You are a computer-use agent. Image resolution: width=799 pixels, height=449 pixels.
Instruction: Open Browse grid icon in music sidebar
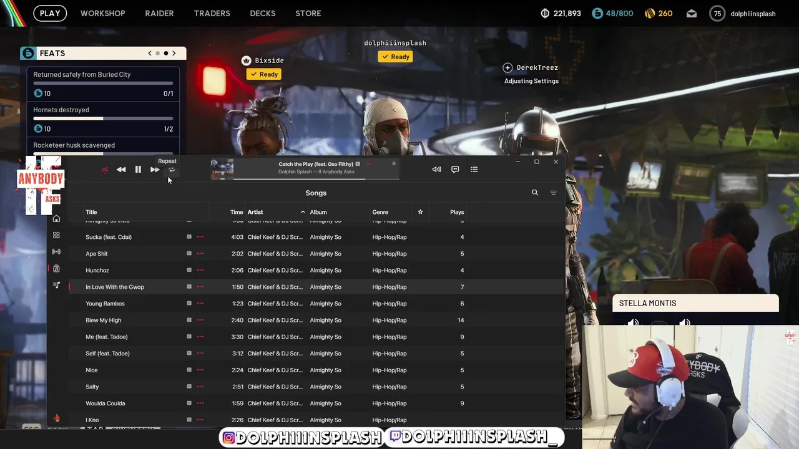pos(56,235)
